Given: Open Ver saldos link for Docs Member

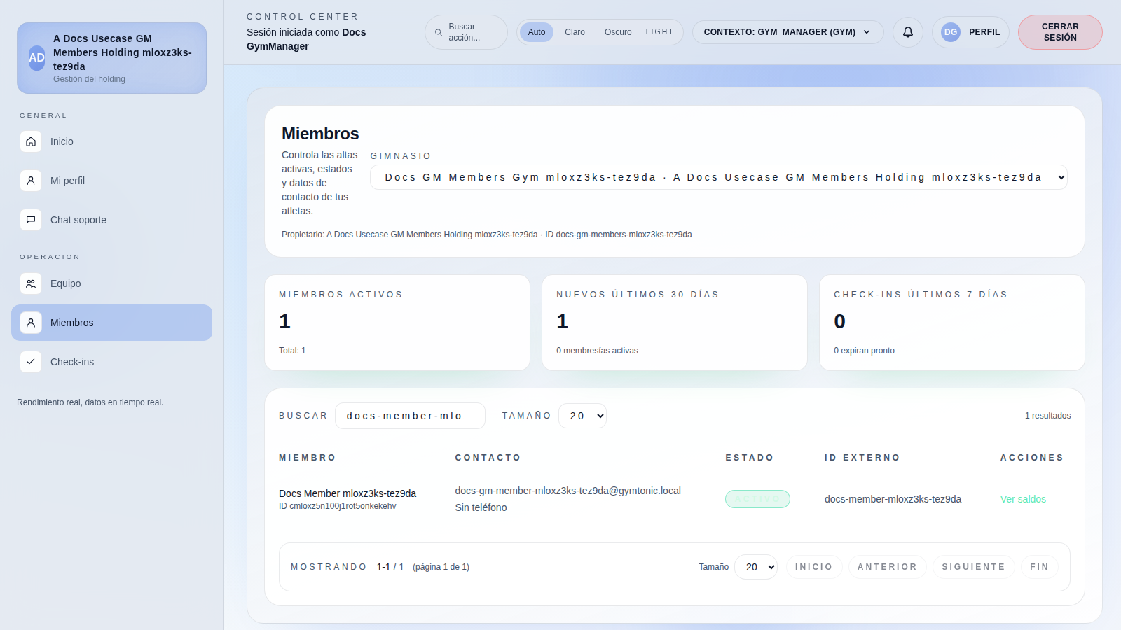Looking at the screenshot, I should click(1022, 499).
